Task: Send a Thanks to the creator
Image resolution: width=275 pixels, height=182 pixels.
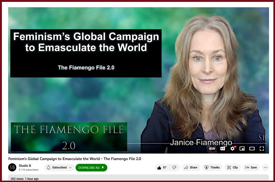Action: click(212, 167)
